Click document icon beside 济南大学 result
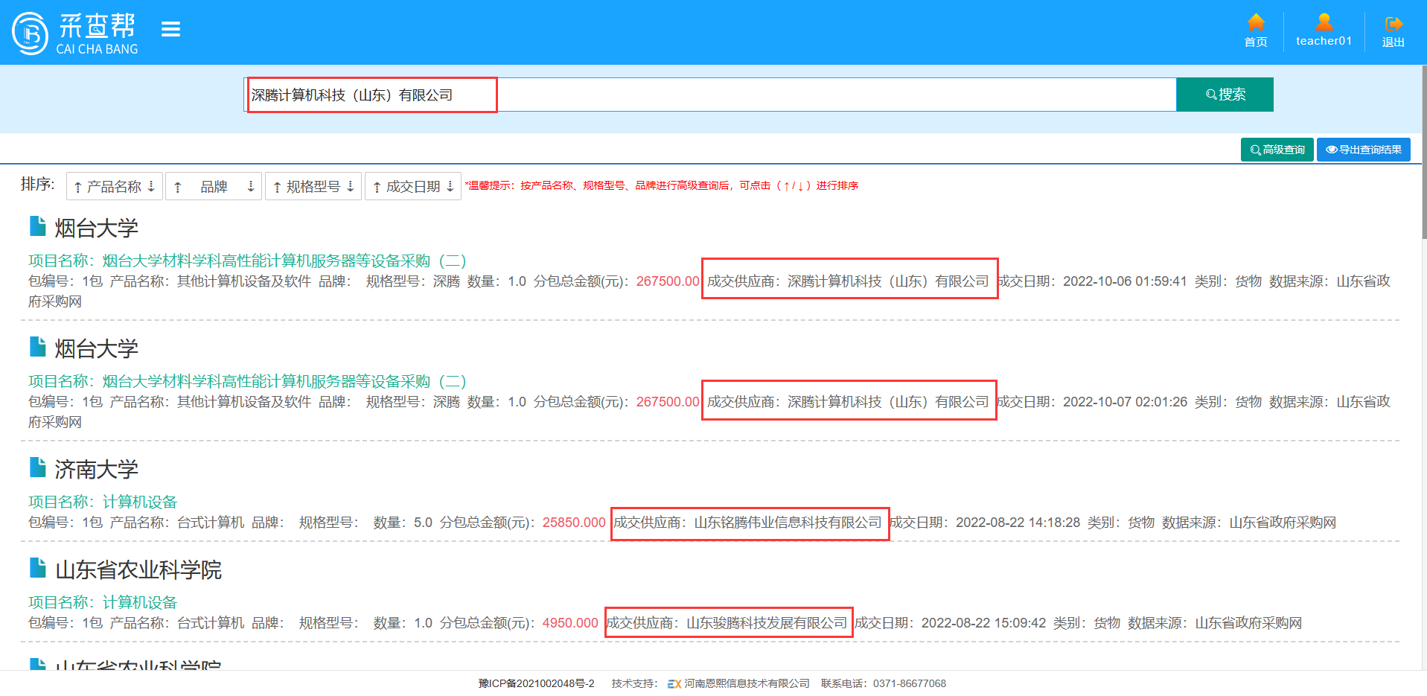 tap(37, 467)
